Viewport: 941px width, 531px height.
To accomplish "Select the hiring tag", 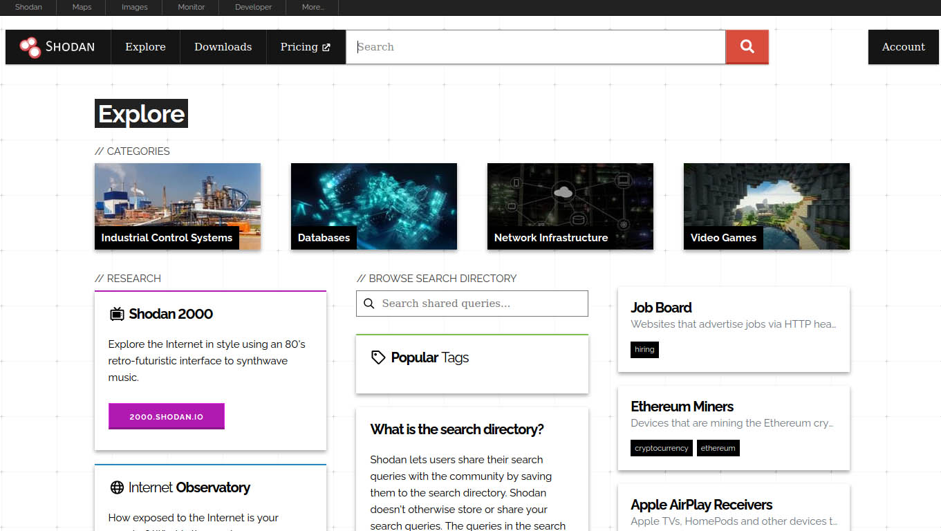I will tap(644, 349).
